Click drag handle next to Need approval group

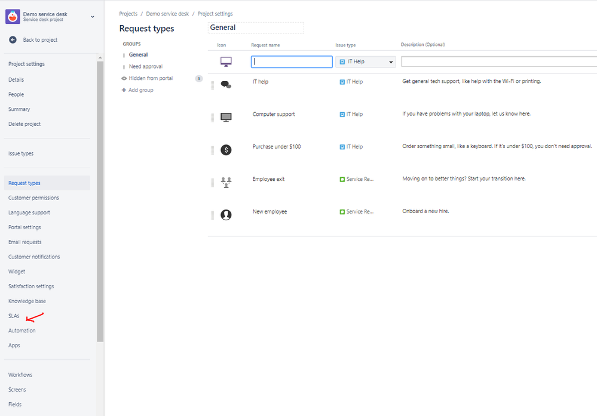pos(124,67)
